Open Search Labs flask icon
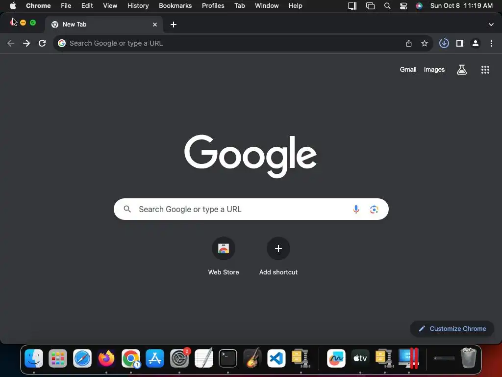 (x=462, y=70)
